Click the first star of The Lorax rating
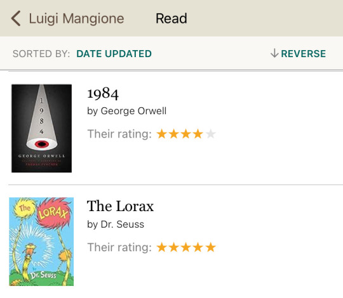Viewport: 343px width, 298px height. (x=162, y=247)
